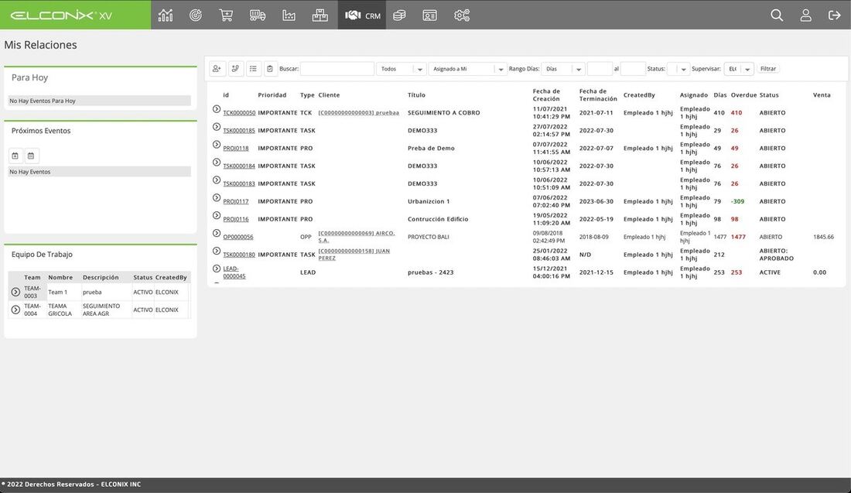Open the inventory boxes module icon
The width and height of the screenshot is (851, 493).
tap(320, 15)
